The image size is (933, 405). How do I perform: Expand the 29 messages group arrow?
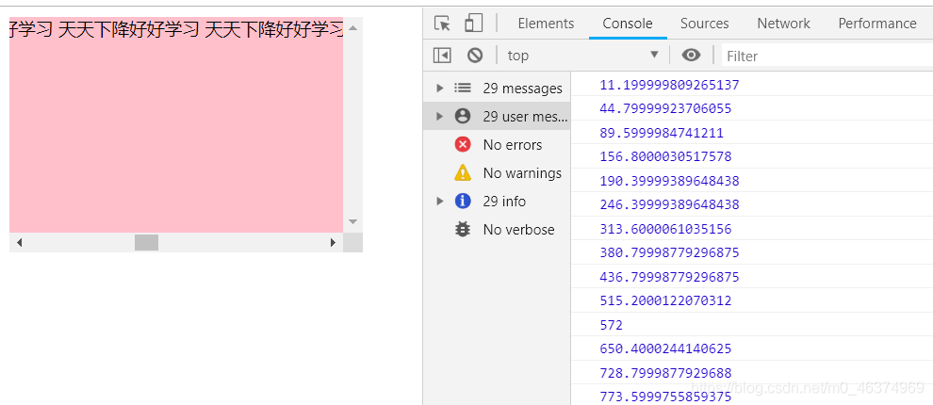[440, 88]
